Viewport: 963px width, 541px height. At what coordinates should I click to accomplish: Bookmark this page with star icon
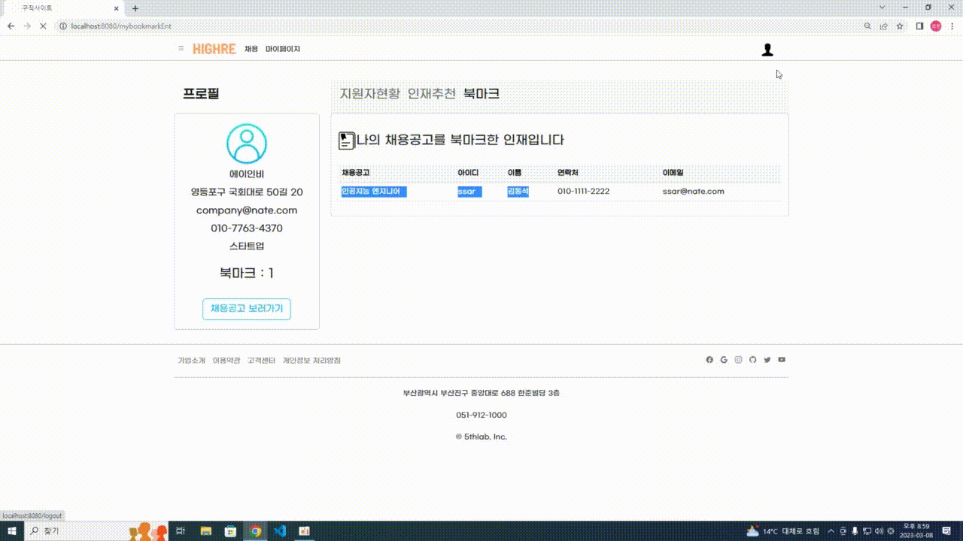click(x=900, y=26)
